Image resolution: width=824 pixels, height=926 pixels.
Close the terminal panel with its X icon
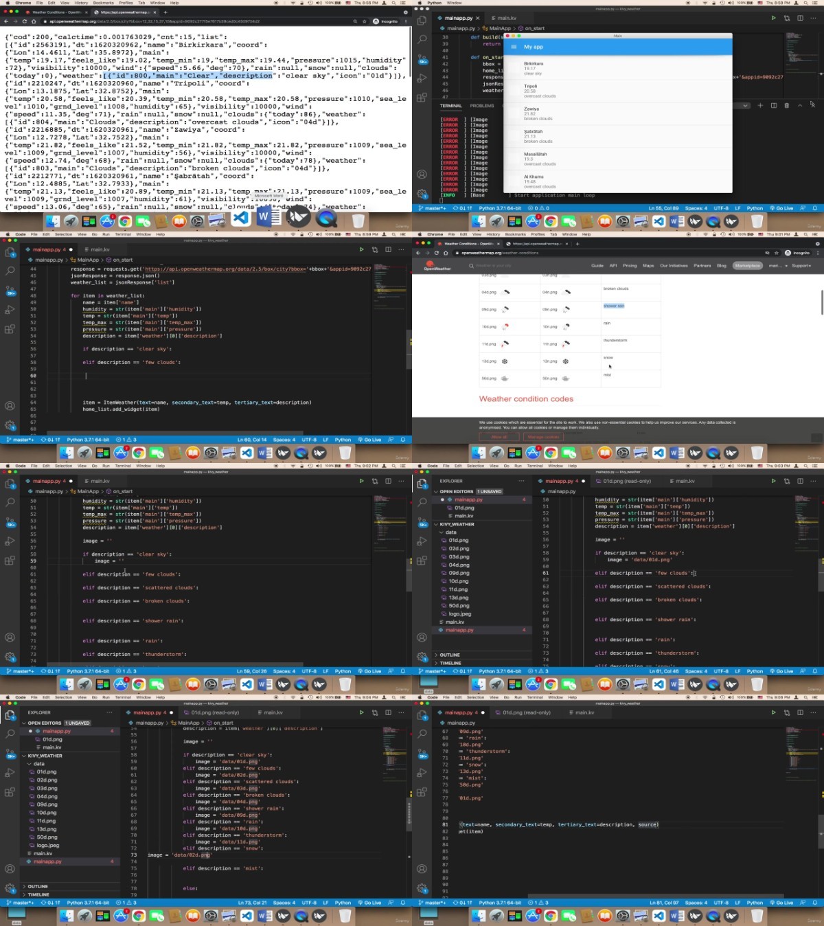point(812,105)
